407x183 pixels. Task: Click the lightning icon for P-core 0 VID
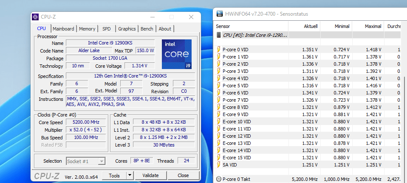218,50
